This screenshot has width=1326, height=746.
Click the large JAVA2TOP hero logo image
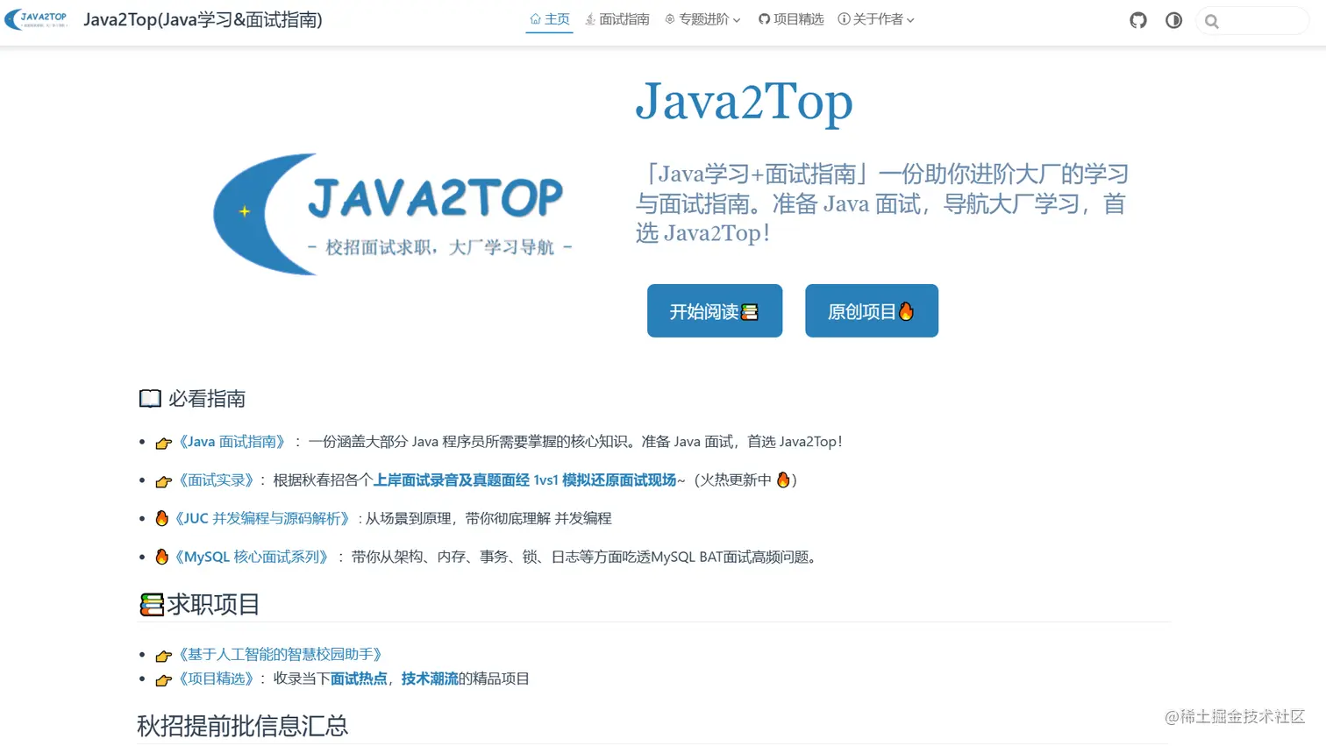[x=393, y=214]
